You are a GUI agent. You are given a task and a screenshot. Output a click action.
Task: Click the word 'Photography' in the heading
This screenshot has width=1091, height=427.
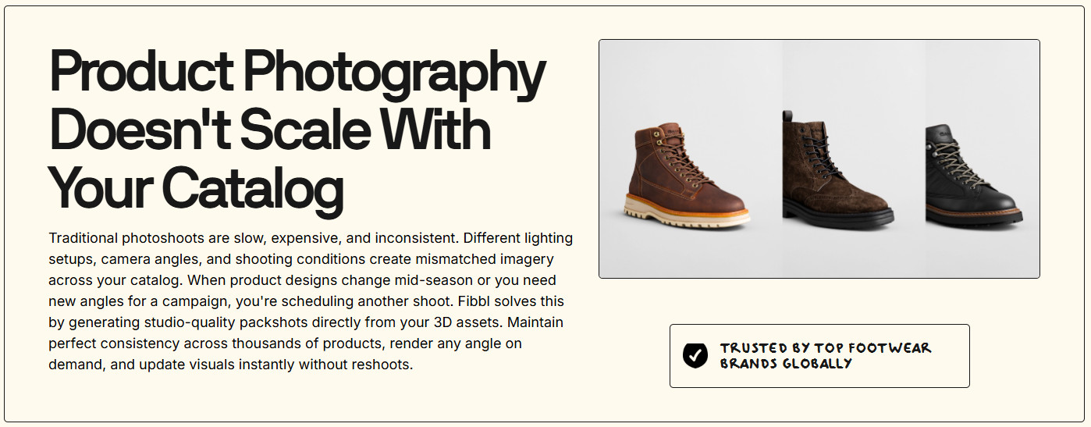[395, 73]
